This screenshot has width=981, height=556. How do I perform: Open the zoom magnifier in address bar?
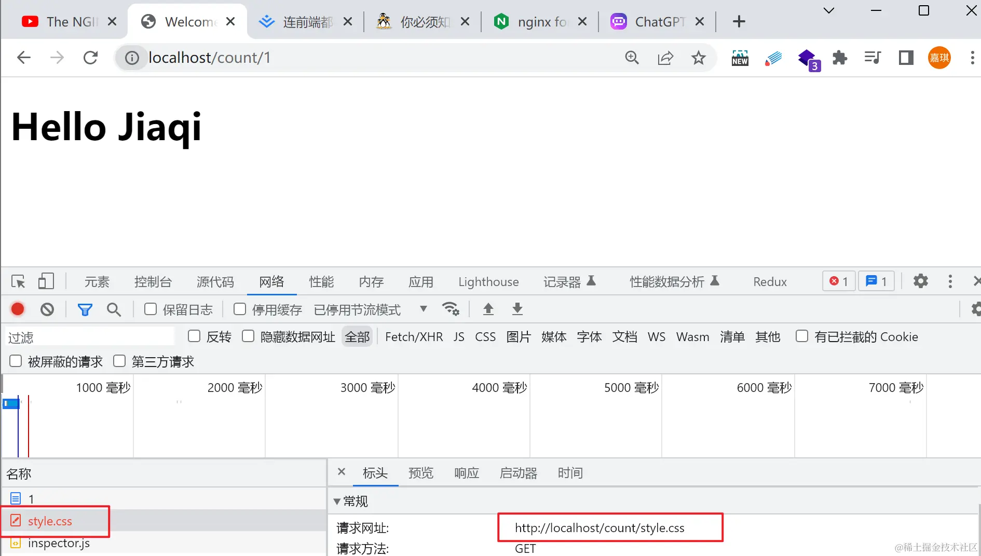coord(632,58)
